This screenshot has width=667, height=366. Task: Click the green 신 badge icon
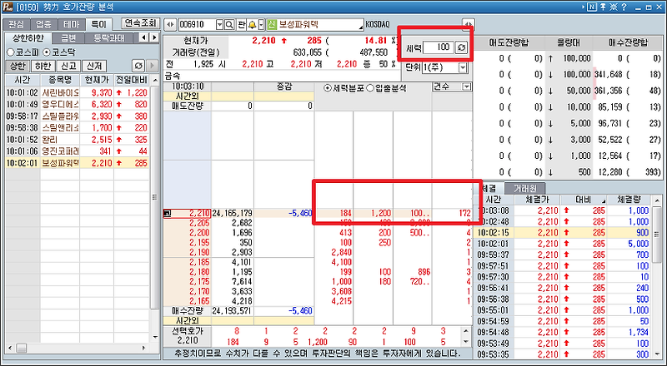coord(272,25)
